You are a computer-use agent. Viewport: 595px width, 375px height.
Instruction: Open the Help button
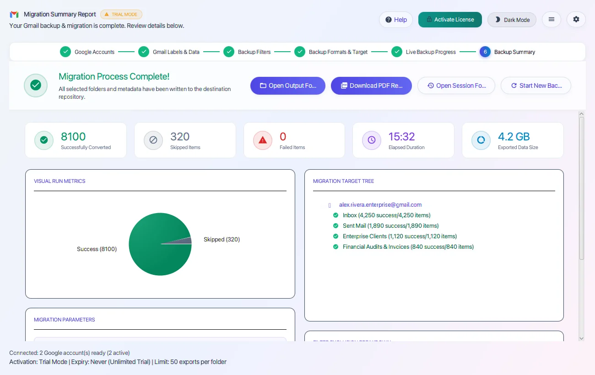pos(396,20)
